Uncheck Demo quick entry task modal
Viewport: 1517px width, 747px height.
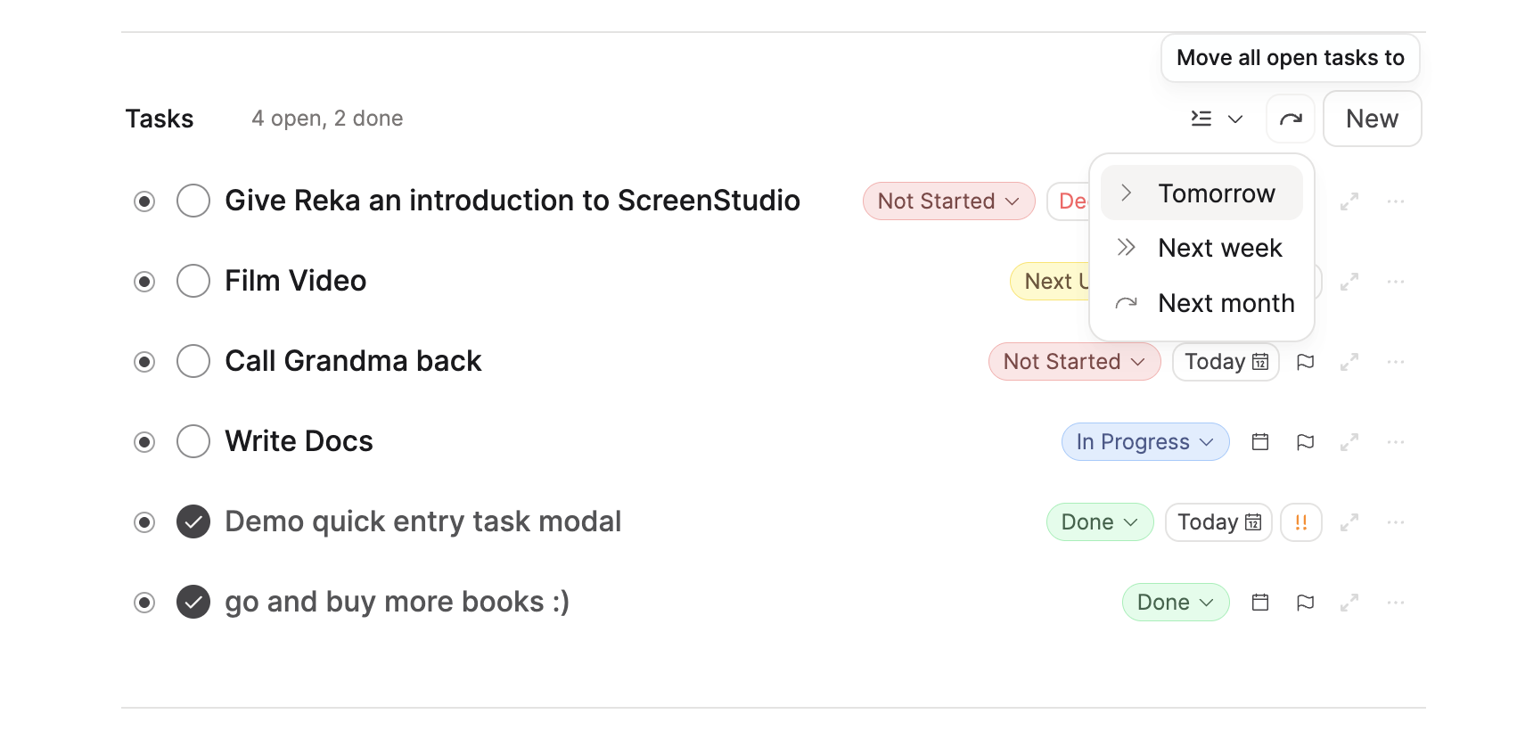[193, 522]
